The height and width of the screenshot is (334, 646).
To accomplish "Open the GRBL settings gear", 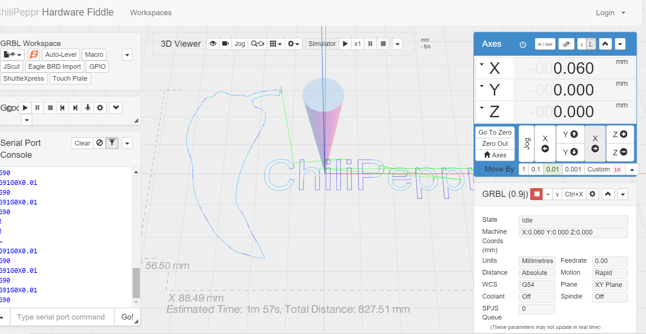I will [592, 194].
